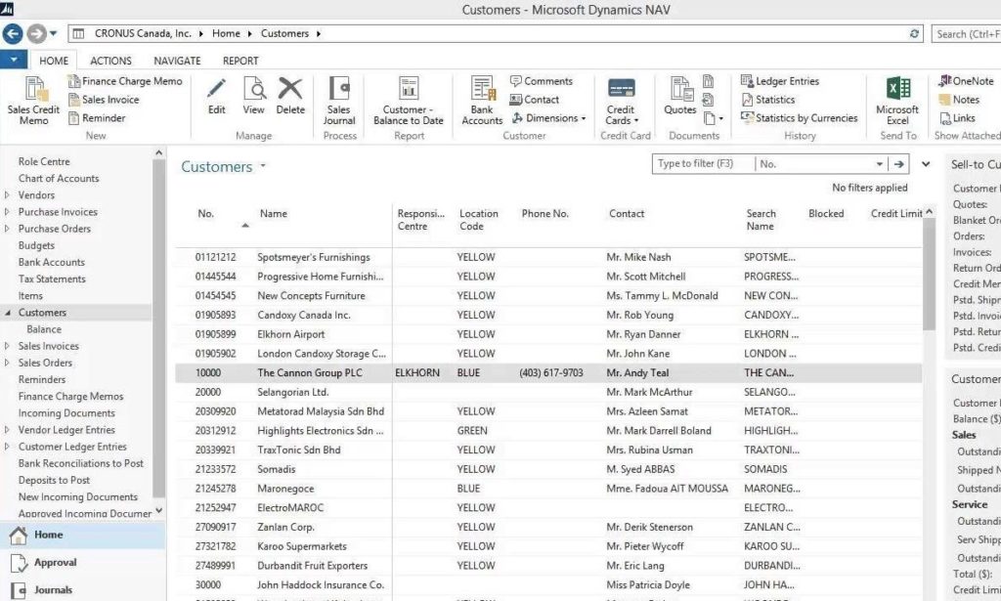Open the navigation history dropdown arrow
1001x601 pixels.
(53, 34)
